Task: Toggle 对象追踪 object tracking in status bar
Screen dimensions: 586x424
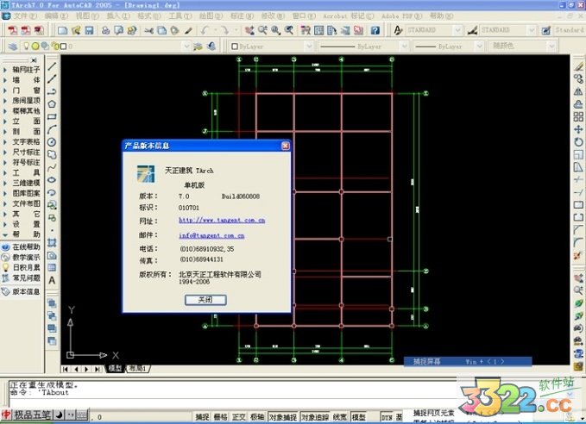Action: [x=315, y=417]
